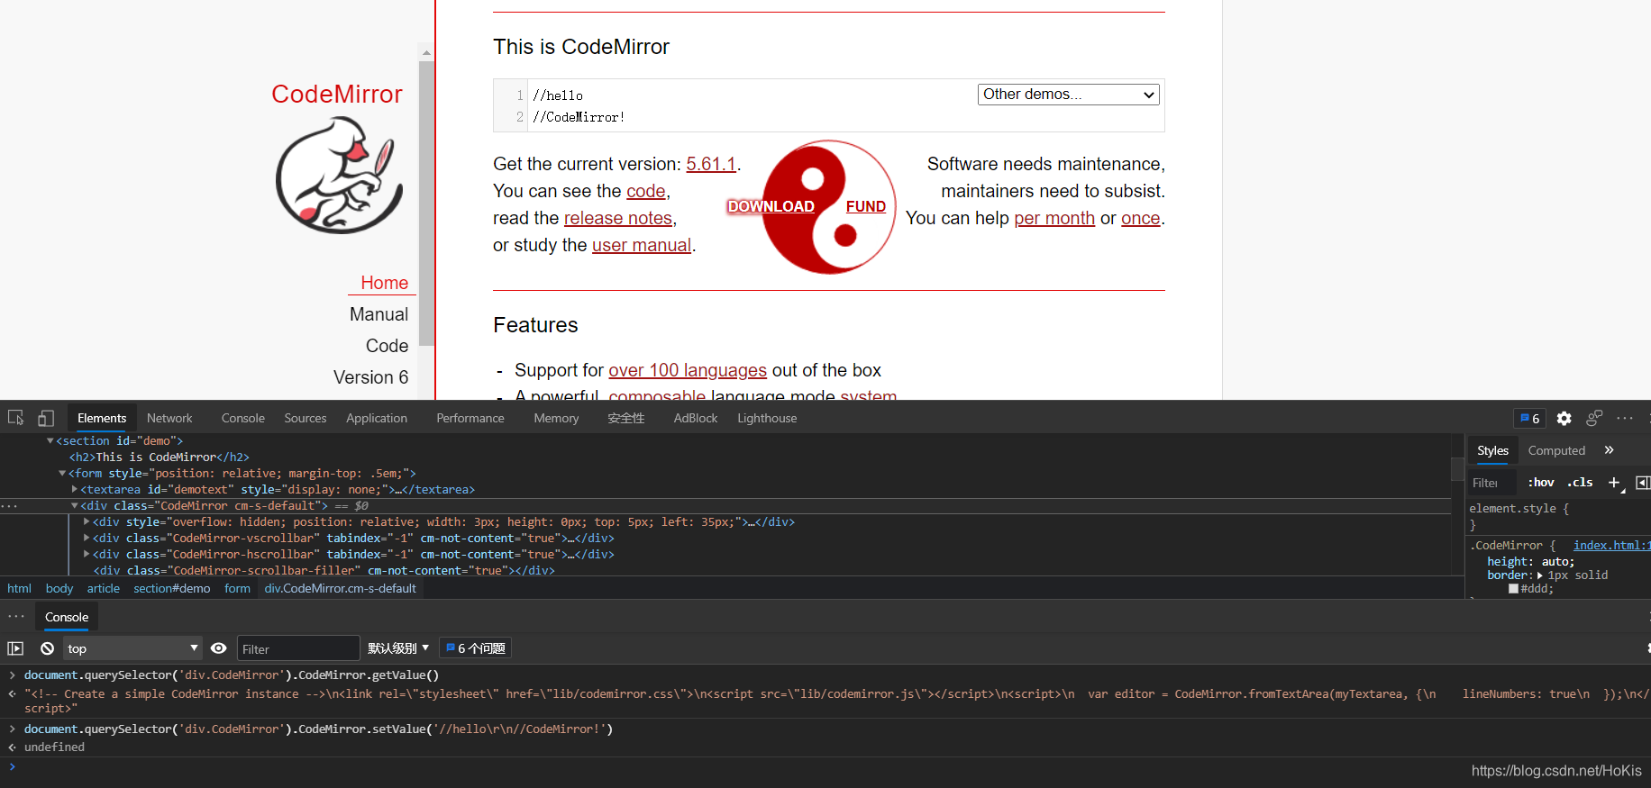Viewport: 1651px width, 788px height.
Task: Click the page sidebar vertical scrollbar
Action: [x=426, y=203]
